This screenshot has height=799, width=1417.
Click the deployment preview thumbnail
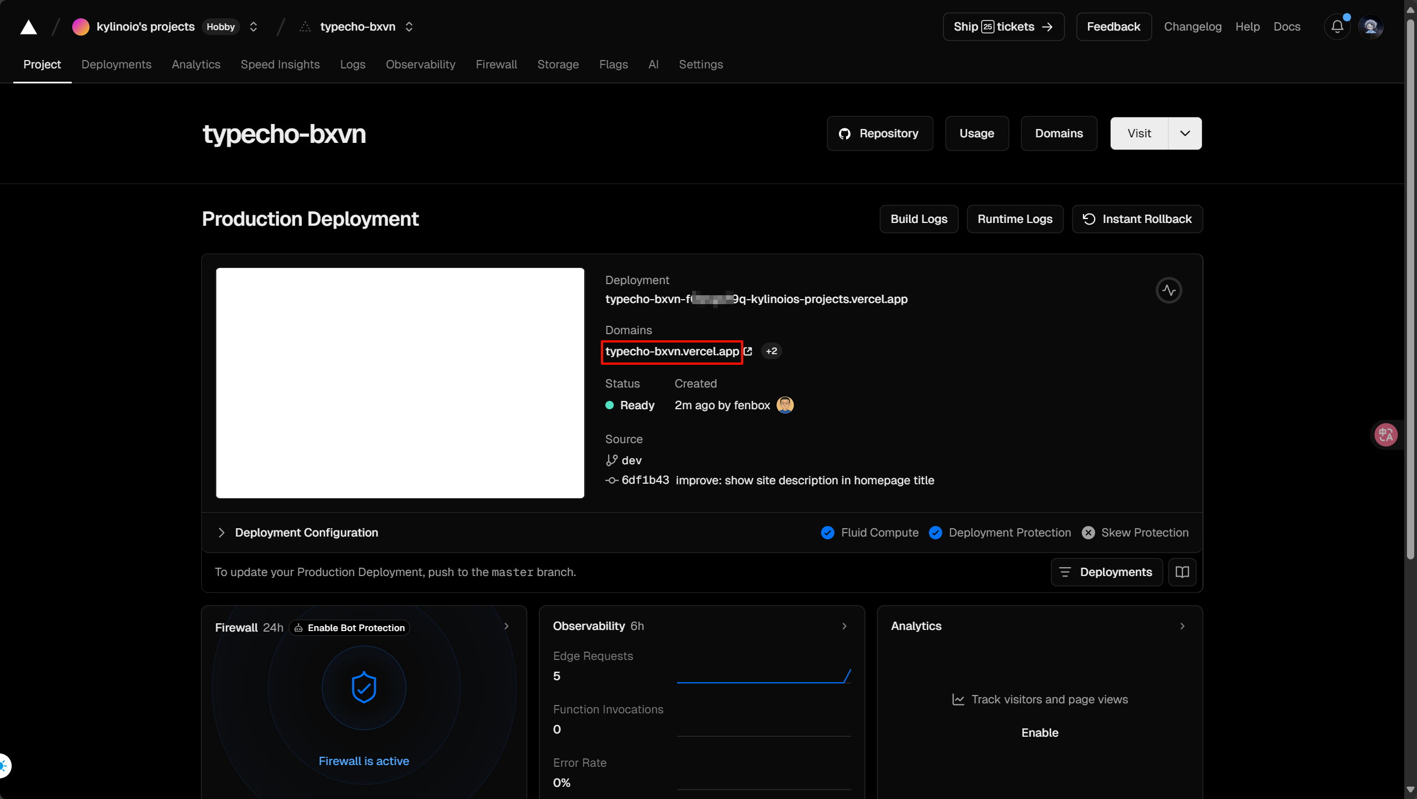pyautogui.click(x=400, y=383)
